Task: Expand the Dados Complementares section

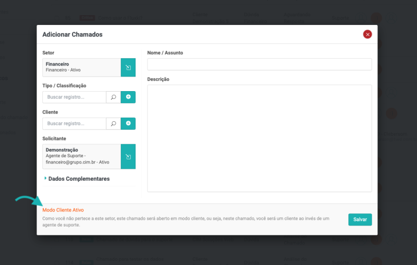Action: (78, 179)
